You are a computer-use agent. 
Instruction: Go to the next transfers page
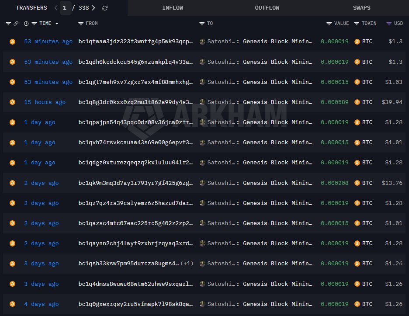94,8
